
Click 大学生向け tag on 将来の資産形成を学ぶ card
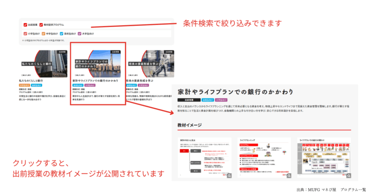(x=143, y=85)
